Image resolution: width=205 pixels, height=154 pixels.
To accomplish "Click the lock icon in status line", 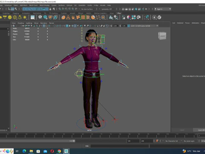I will coord(50,9).
